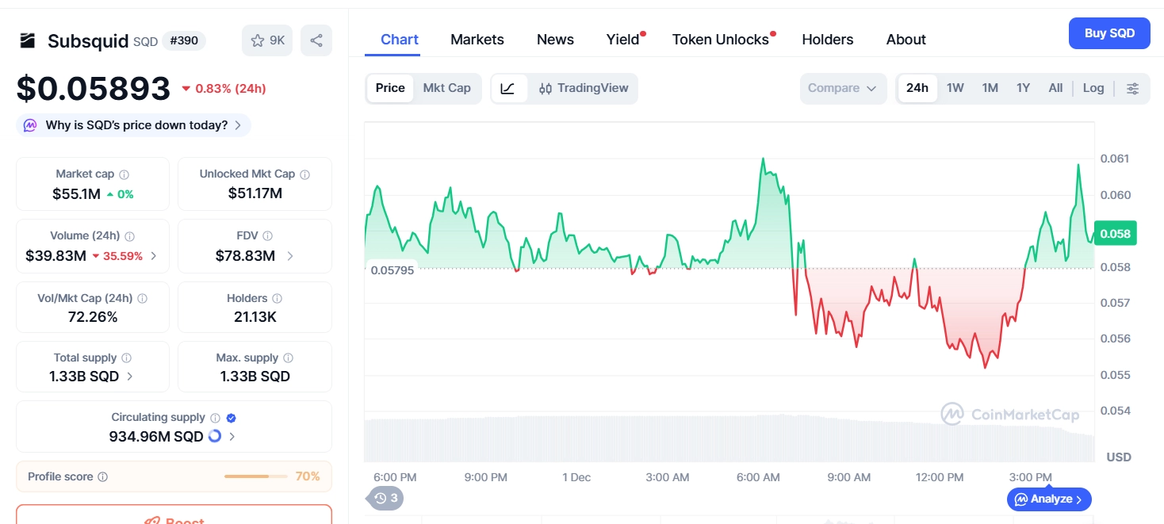
Task: Click the Buy SQD button
Action: point(1108,33)
